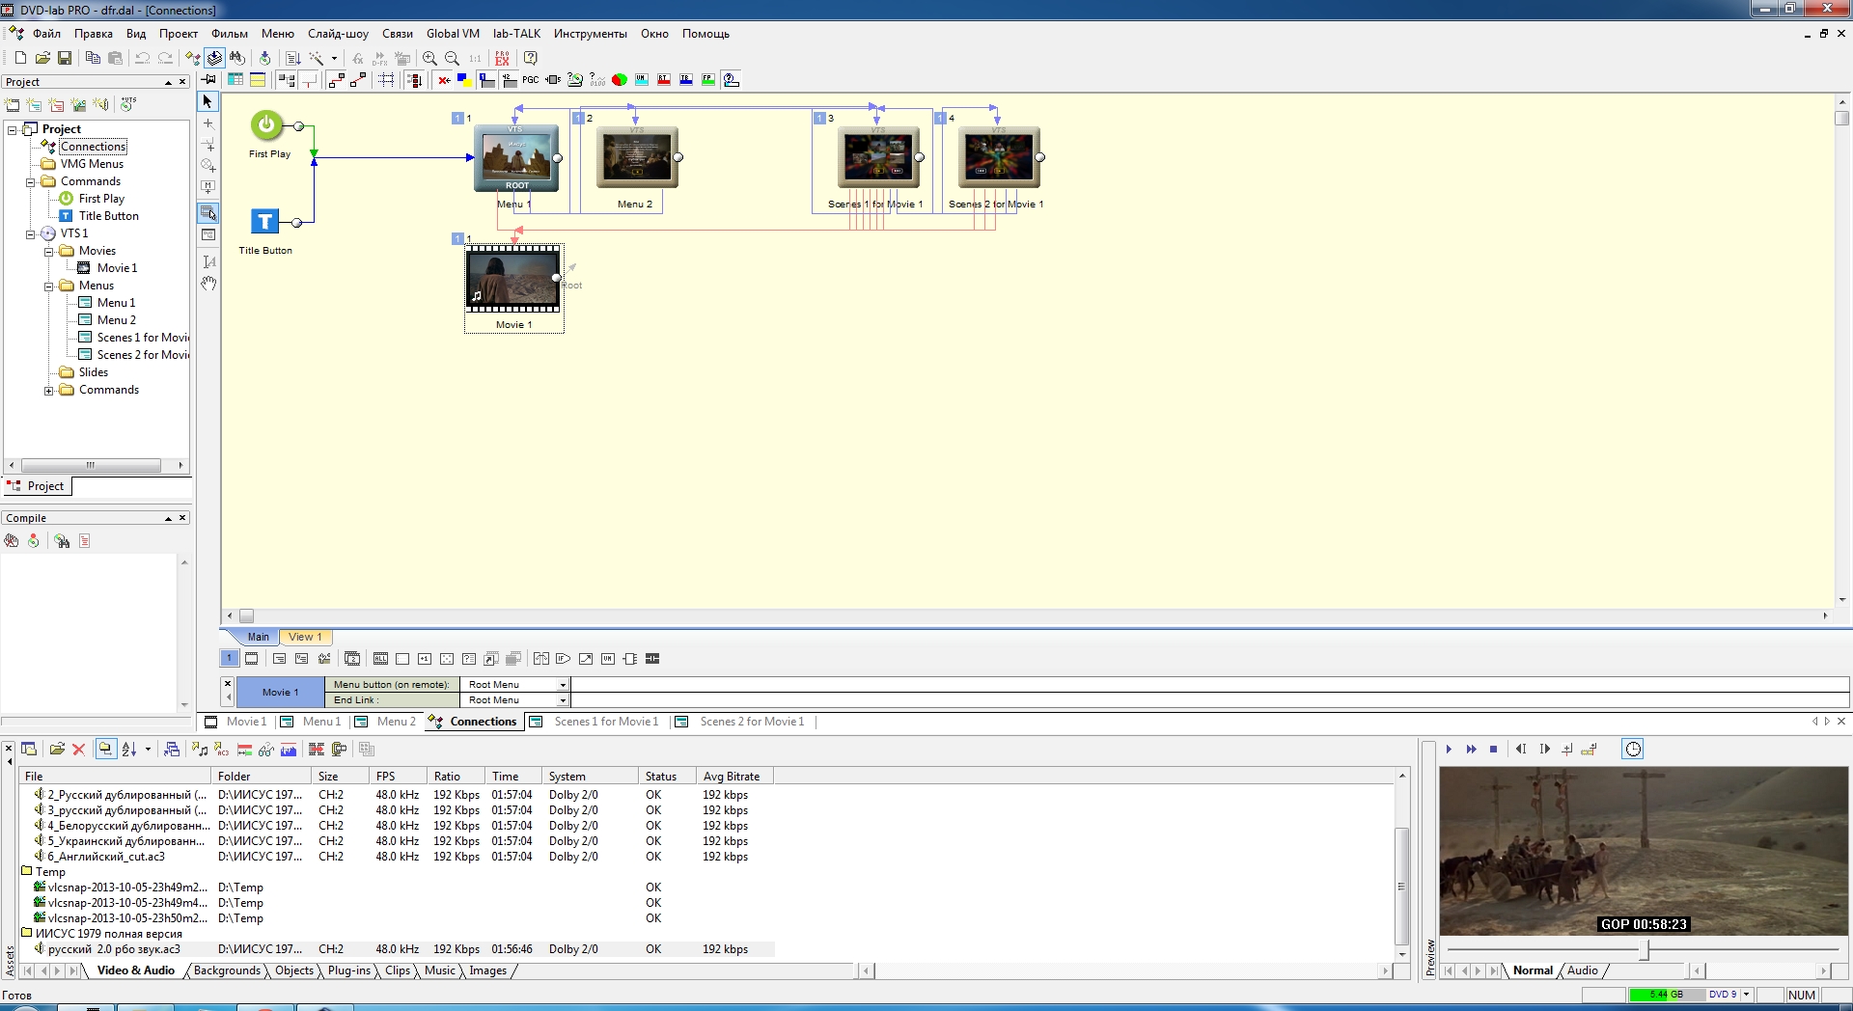Click the PGC icon in connections toolbar
The width and height of the screenshot is (1853, 1011).
531,80
